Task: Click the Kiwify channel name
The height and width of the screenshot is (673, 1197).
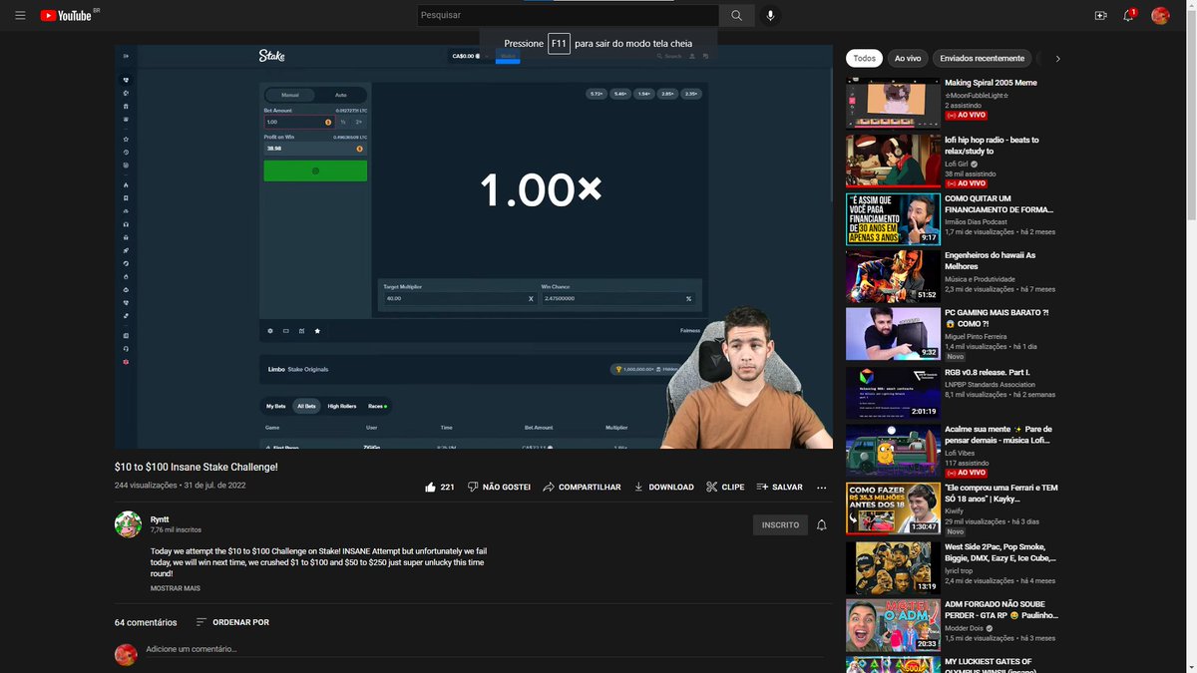Action: [x=957, y=510]
